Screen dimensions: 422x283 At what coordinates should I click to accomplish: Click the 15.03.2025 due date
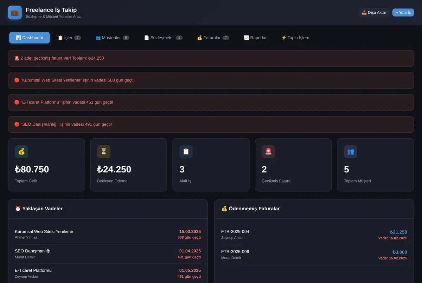[190, 232]
